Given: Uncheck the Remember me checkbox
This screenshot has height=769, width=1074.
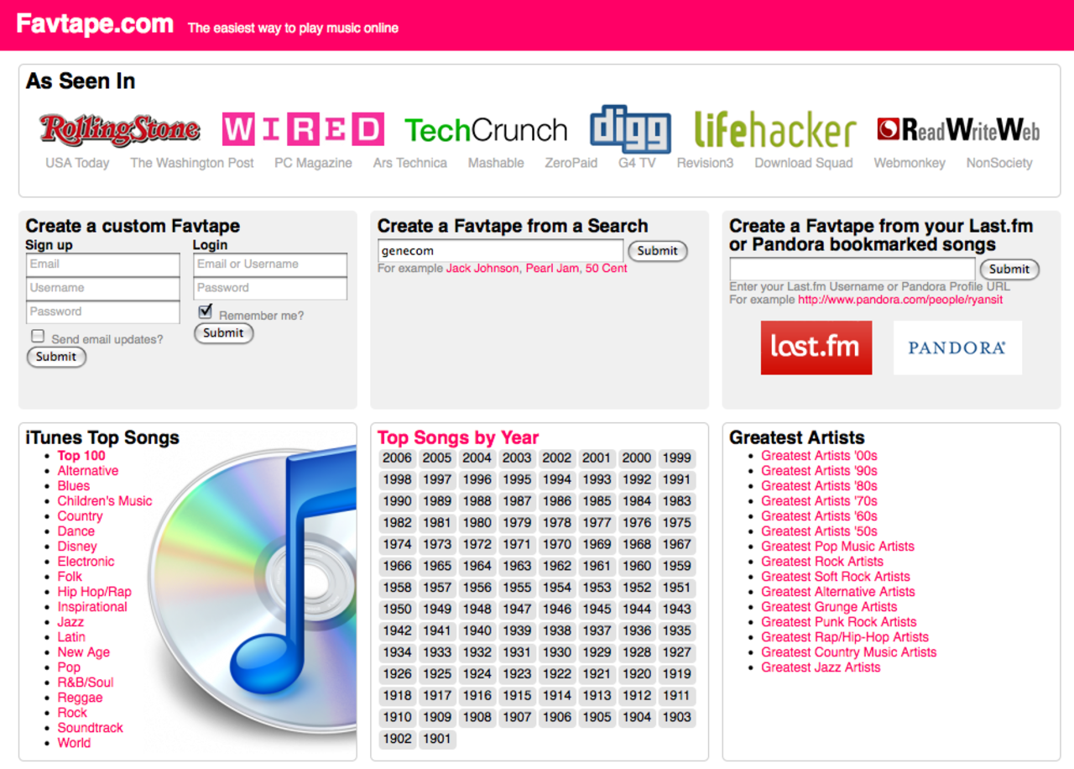Looking at the screenshot, I should coord(206,311).
